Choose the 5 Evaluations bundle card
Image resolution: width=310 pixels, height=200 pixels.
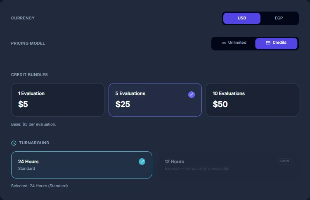click(155, 100)
